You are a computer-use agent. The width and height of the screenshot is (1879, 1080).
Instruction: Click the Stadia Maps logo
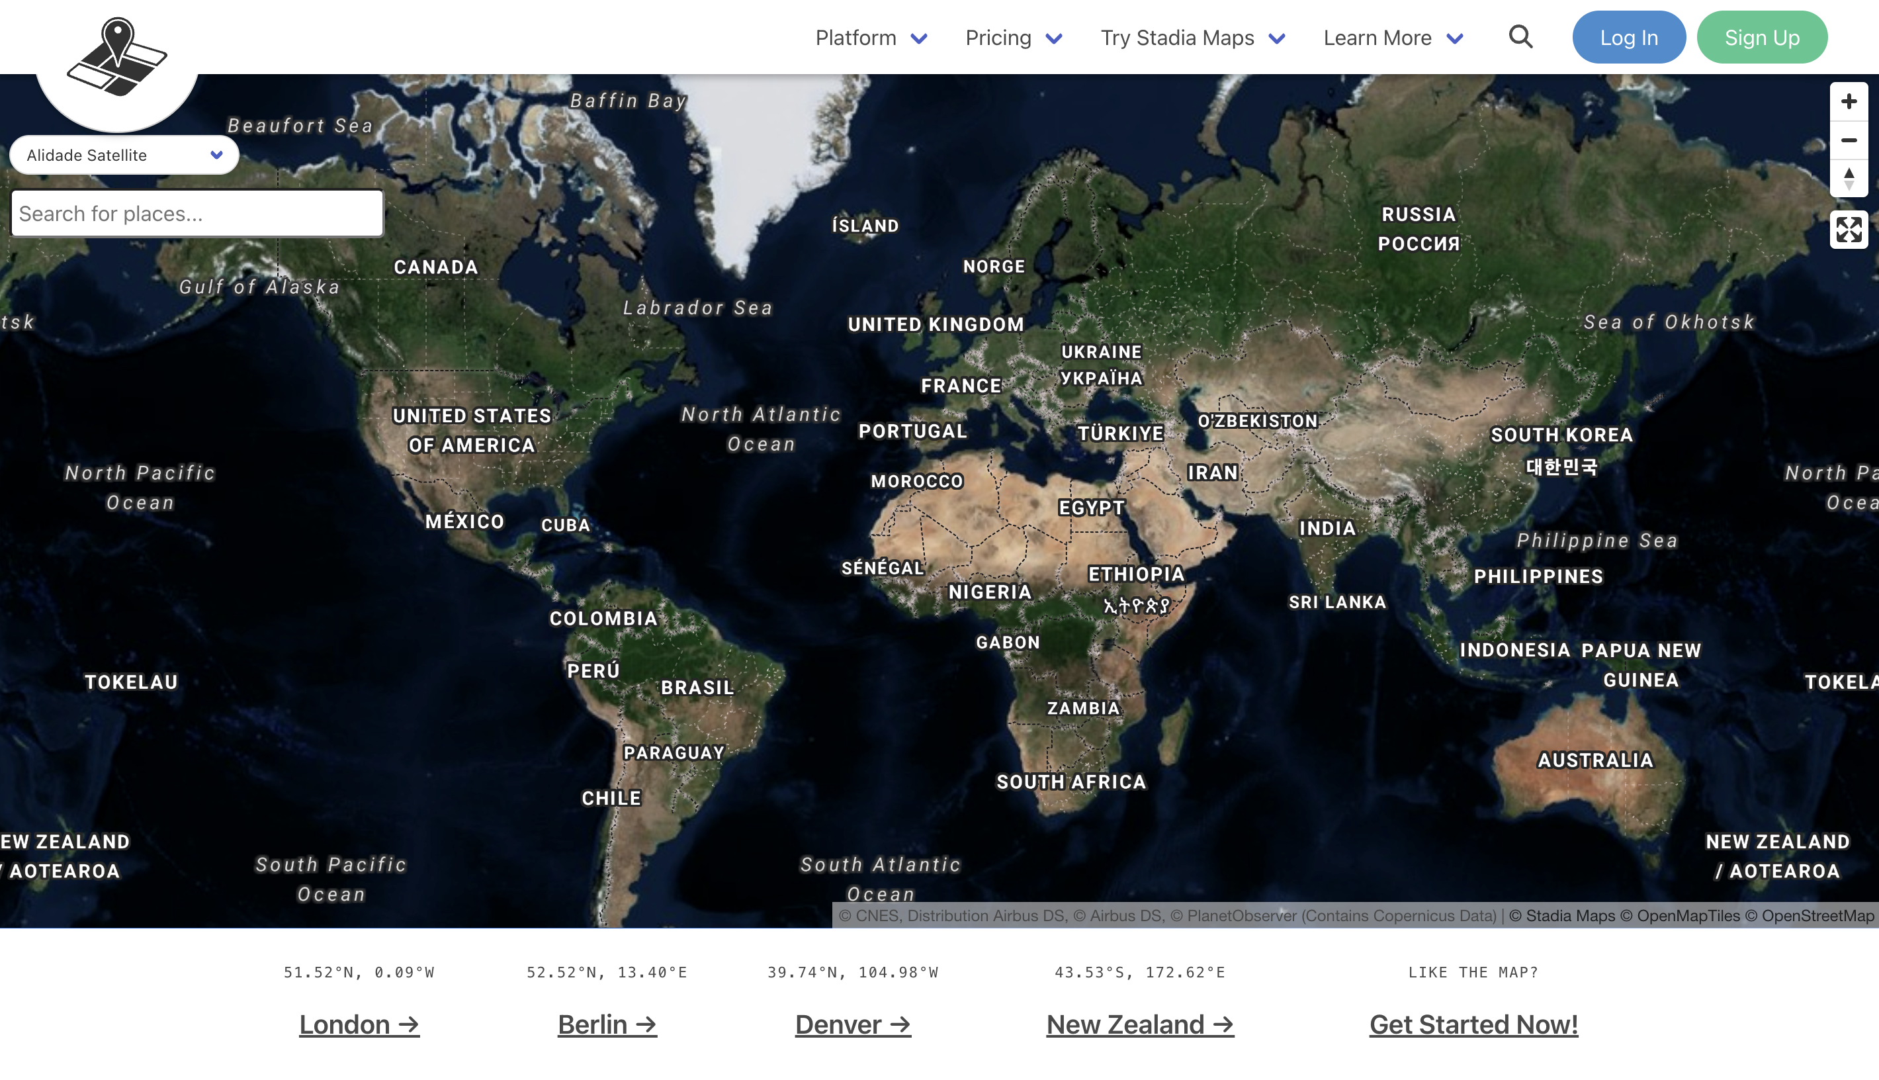tap(117, 58)
